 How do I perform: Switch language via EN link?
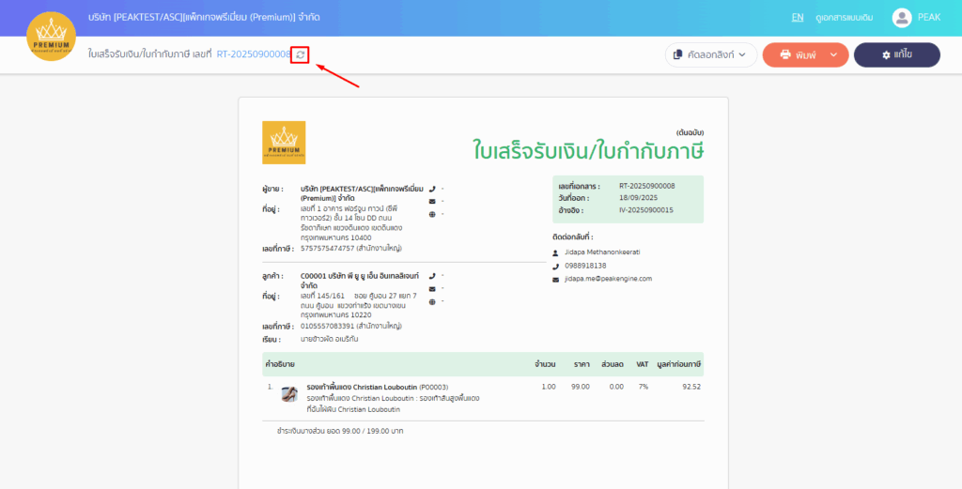pyautogui.click(x=798, y=17)
